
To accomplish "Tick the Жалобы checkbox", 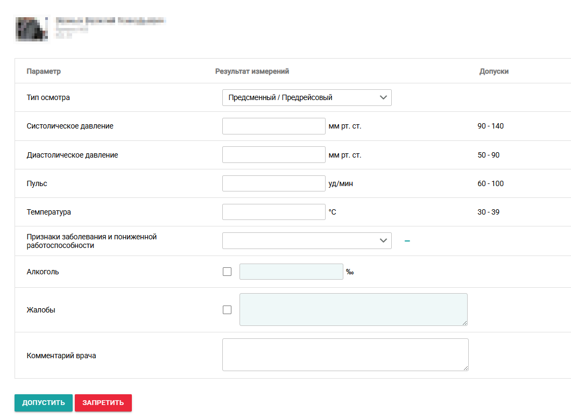I will point(227,310).
